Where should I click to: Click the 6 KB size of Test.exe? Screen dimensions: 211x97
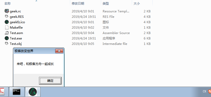tap(147, 38)
